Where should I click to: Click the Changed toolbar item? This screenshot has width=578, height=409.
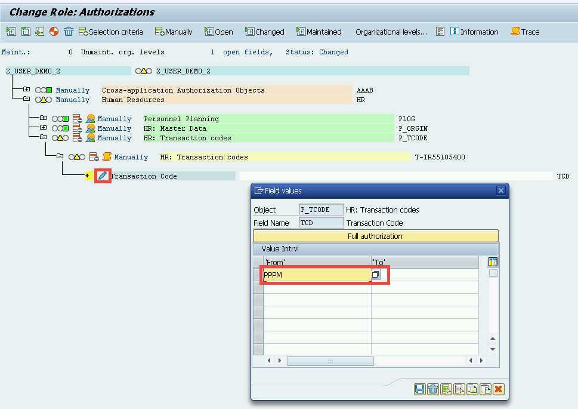point(264,32)
